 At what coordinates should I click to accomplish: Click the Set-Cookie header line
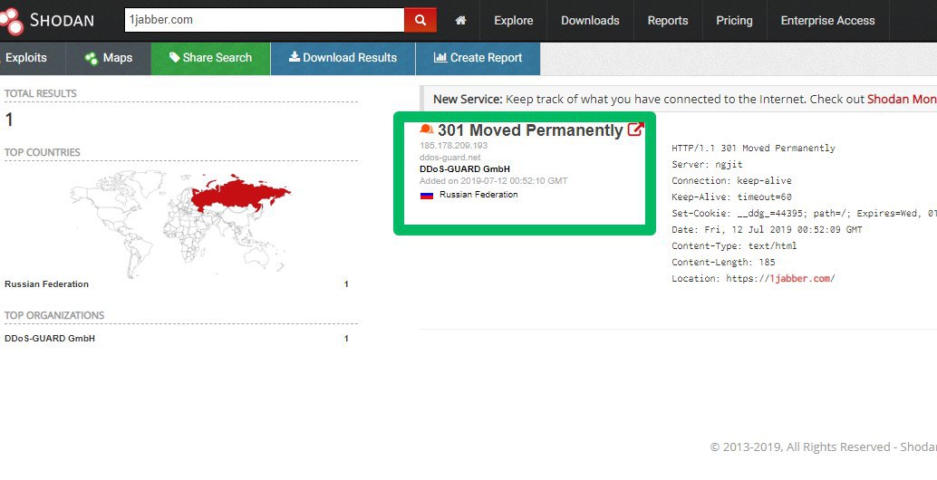pyautogui.click(x=805, y=213)
